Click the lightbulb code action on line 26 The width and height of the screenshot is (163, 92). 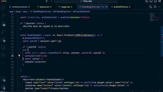(x=19, y=56)
